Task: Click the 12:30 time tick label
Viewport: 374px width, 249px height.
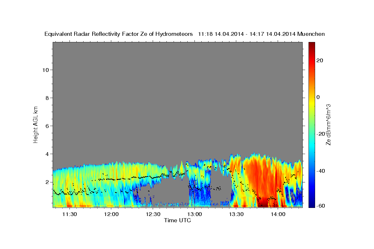Action: coord(153,214)
